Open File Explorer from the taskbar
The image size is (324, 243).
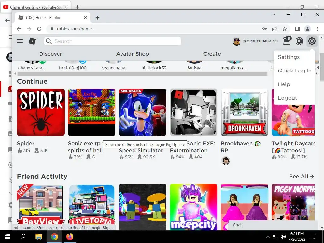[x=39, y=237]
